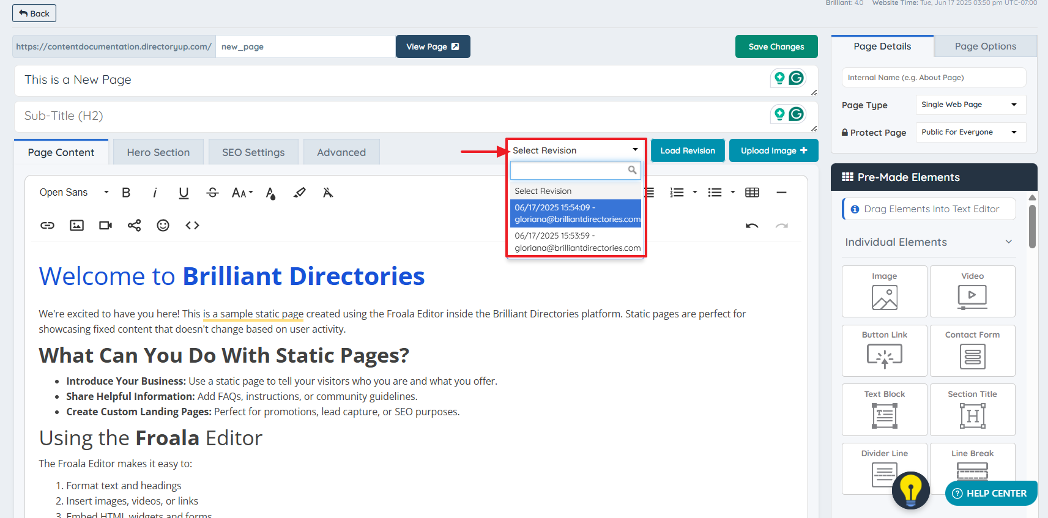This screenshot has width=1048, height=518.
Task: Open unordered list style options arrow
Action: click(x=733, y=193)
